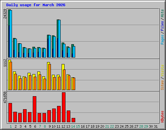Click day label 1 on the axis
Viewport: 166px width, 130px height.
tap(11, 126)
